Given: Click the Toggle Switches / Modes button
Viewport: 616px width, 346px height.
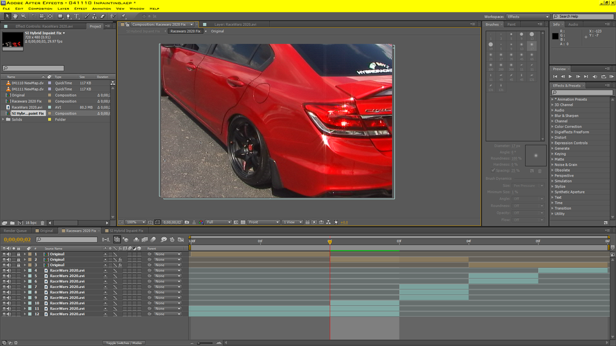Looking at the screenshot, I should pyautogui.click(x=123, y=343).
